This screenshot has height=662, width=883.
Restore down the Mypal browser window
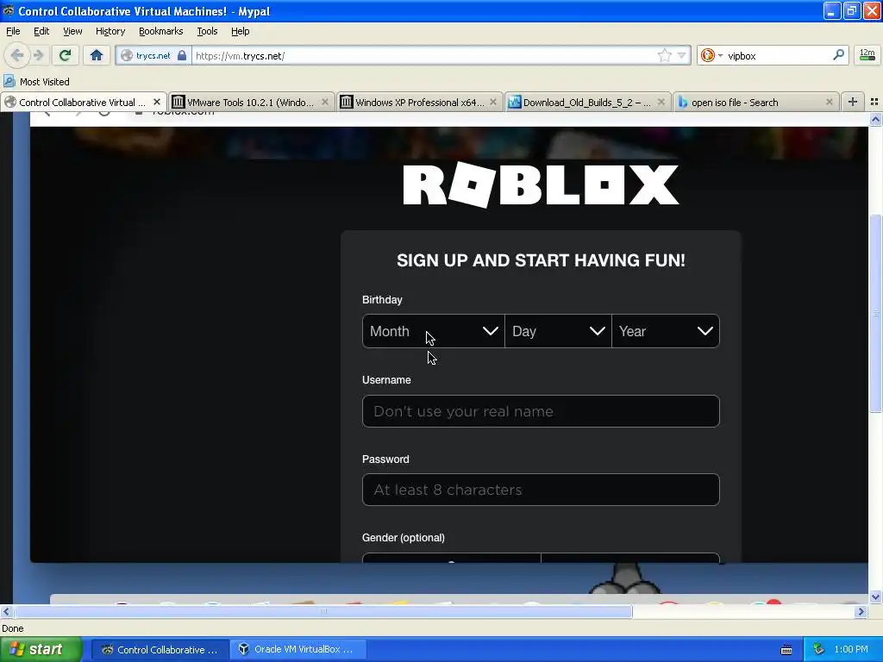[851, 10]
